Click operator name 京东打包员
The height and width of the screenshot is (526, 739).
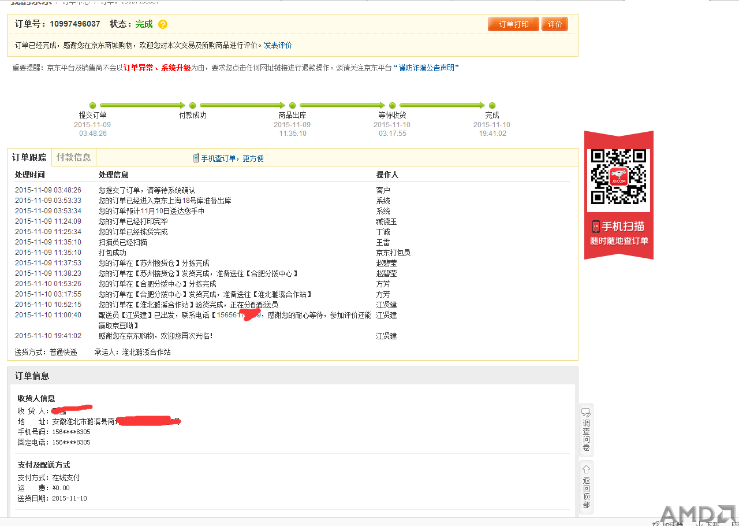pyautogui.click(x=393, y=253)
